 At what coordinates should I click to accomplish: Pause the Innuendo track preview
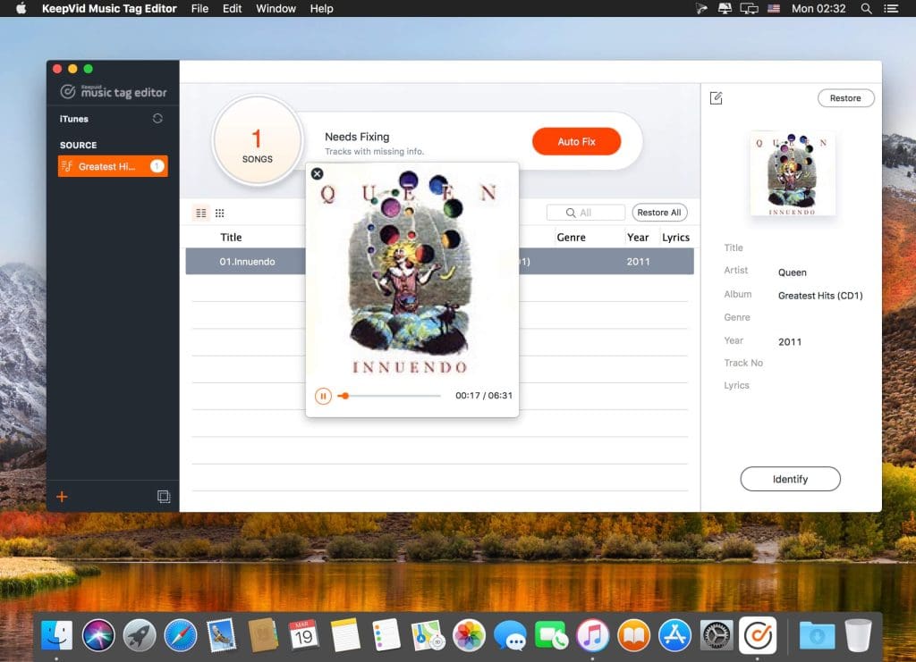pyautogui.click(x=323, y=395)
